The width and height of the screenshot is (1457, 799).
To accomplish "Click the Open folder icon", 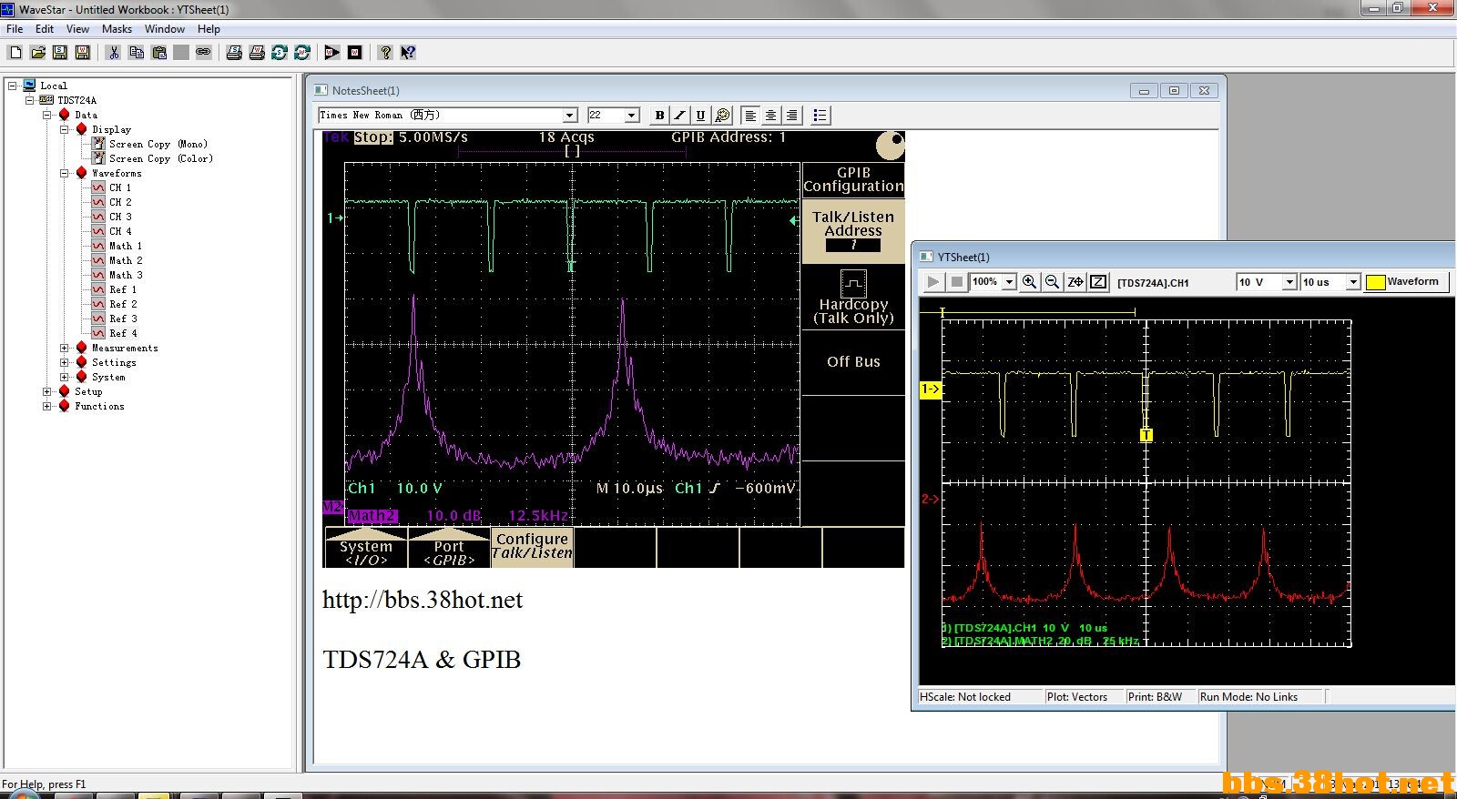I will coord(37,53).
